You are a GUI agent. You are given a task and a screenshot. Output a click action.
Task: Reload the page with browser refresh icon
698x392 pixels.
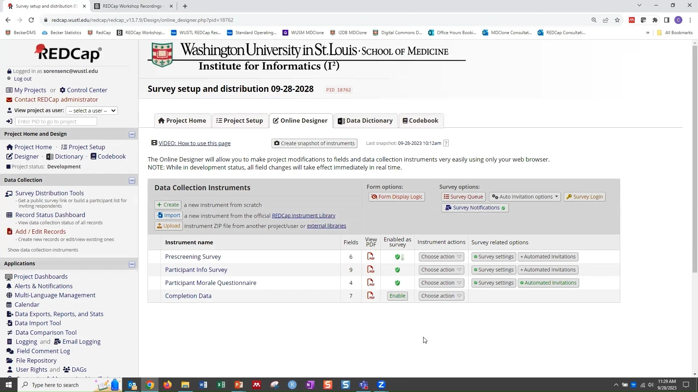click(x=31, y=20)
